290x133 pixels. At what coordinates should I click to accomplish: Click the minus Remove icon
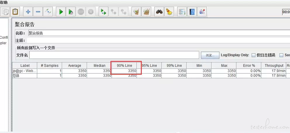pos(38,12)
